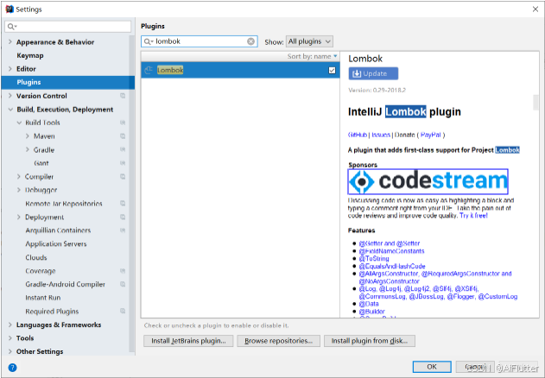Click the Lombok plugin row icon

coord(149,70)
